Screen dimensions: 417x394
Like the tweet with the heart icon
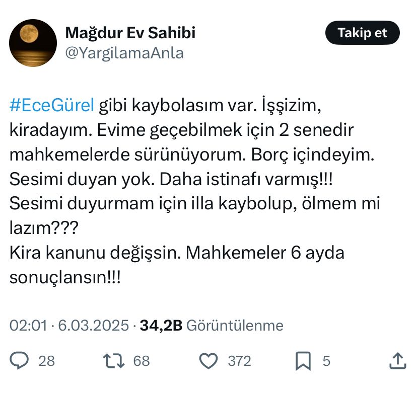click(x=207, y=360)
